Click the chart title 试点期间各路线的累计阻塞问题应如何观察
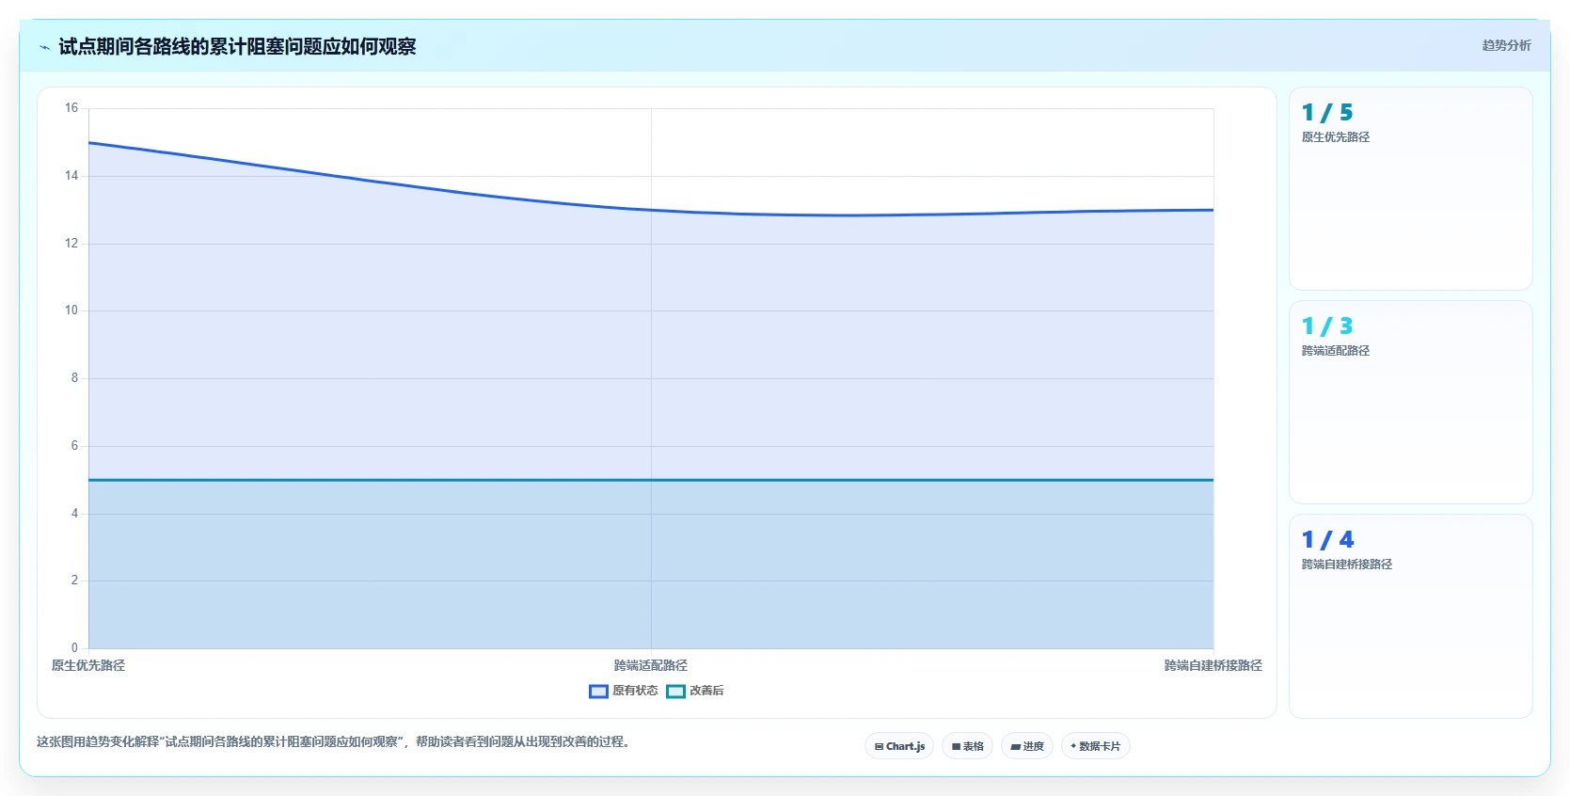The image size is (1570, 796). (237, 46)
